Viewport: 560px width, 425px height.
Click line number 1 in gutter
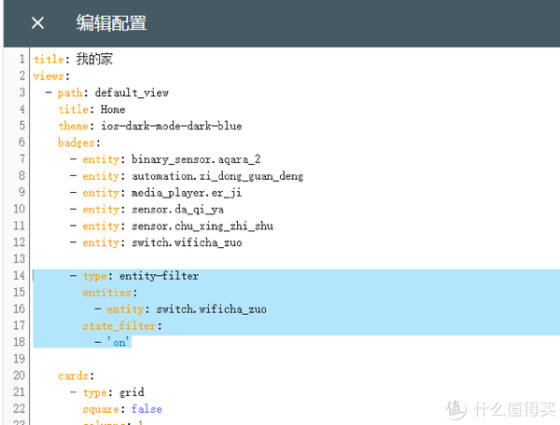tap(21, 59)
